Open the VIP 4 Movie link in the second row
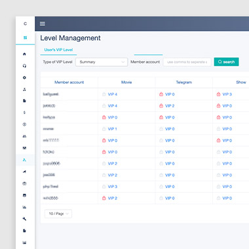Image resolution: width=249 pixels, height=249 pixels. [113, 105]
